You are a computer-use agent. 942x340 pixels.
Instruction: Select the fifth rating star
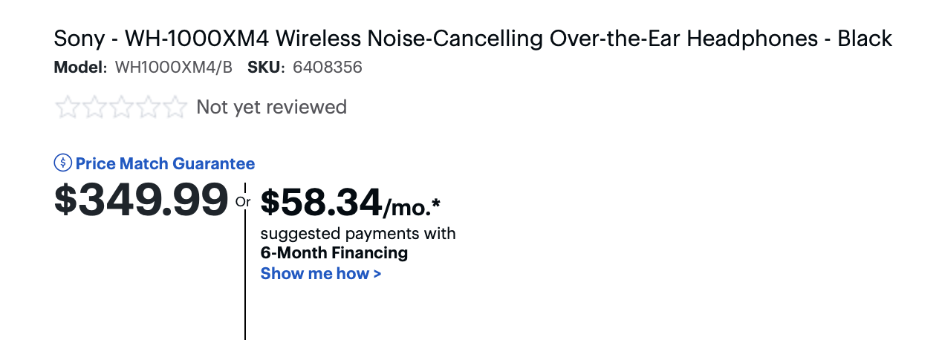[175, 108]
